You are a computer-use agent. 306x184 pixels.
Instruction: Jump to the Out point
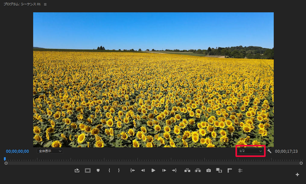pyautogui.click(x=174, y=170)
